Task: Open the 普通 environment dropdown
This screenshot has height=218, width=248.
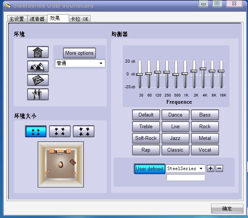Action: [80, 63]
